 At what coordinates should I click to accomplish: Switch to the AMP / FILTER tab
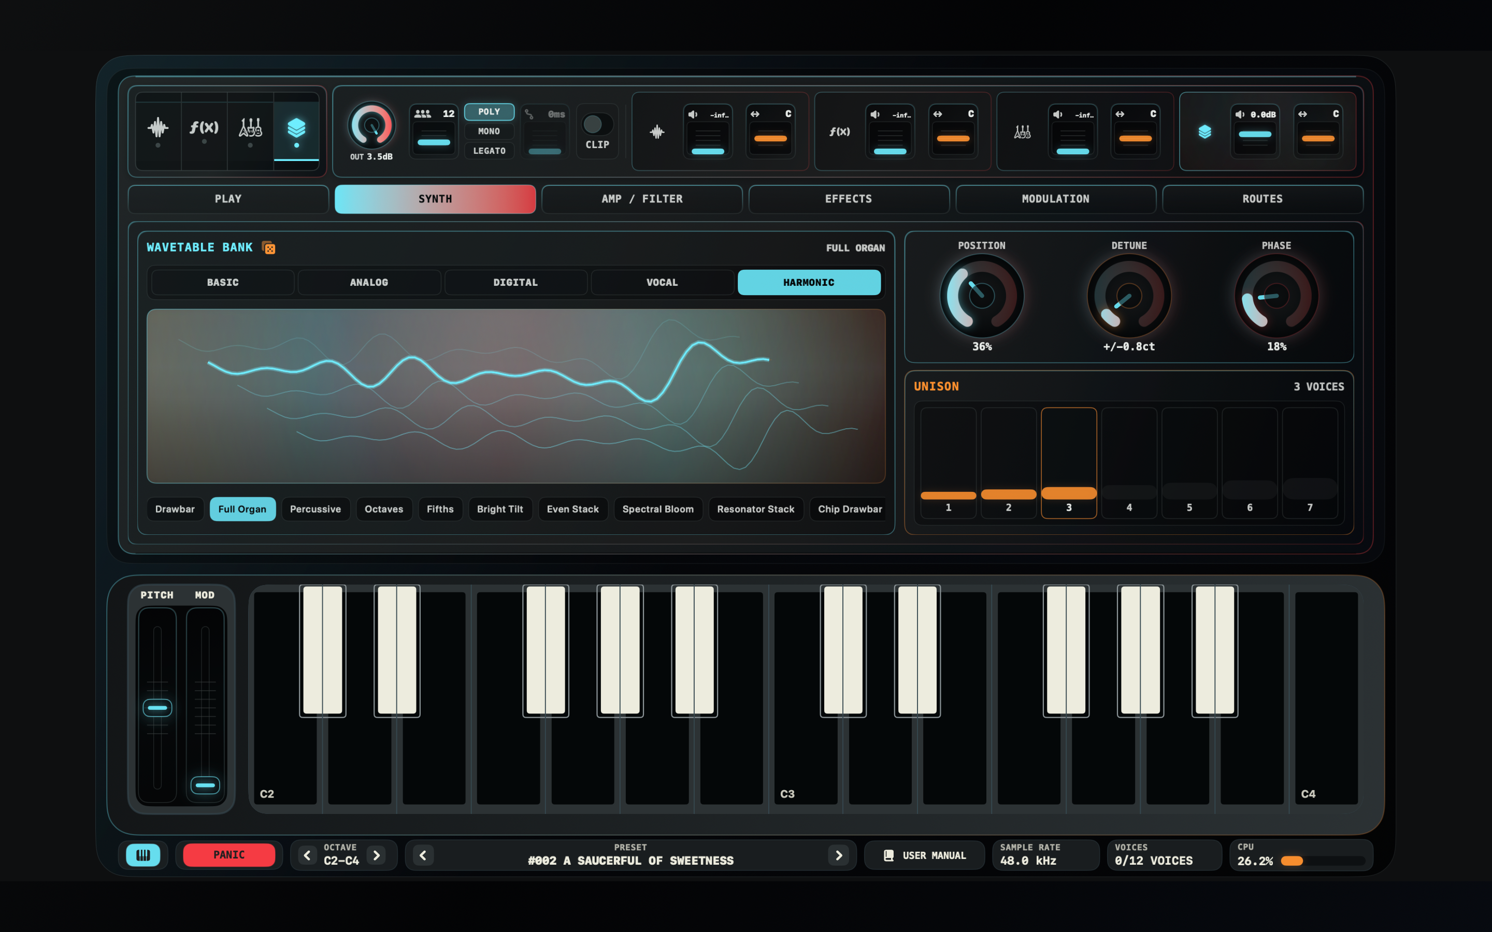pyautogui.click(x=642, y=199)
